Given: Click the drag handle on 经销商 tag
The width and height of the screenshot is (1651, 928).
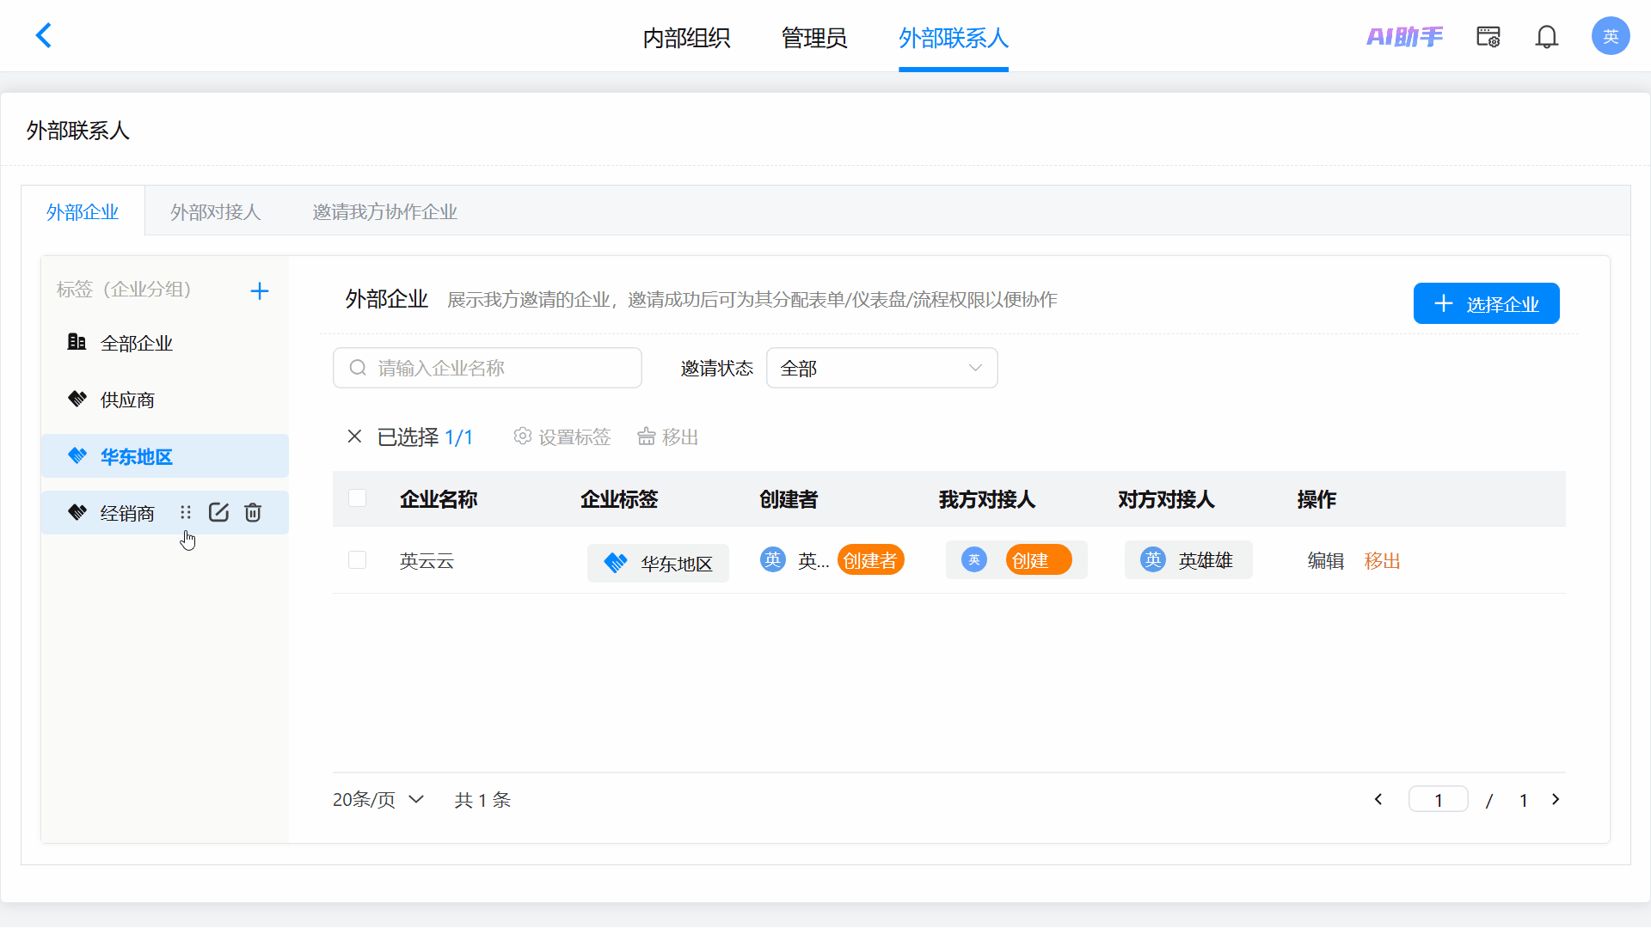Looking at the screenshot, I should coord(186,513).
